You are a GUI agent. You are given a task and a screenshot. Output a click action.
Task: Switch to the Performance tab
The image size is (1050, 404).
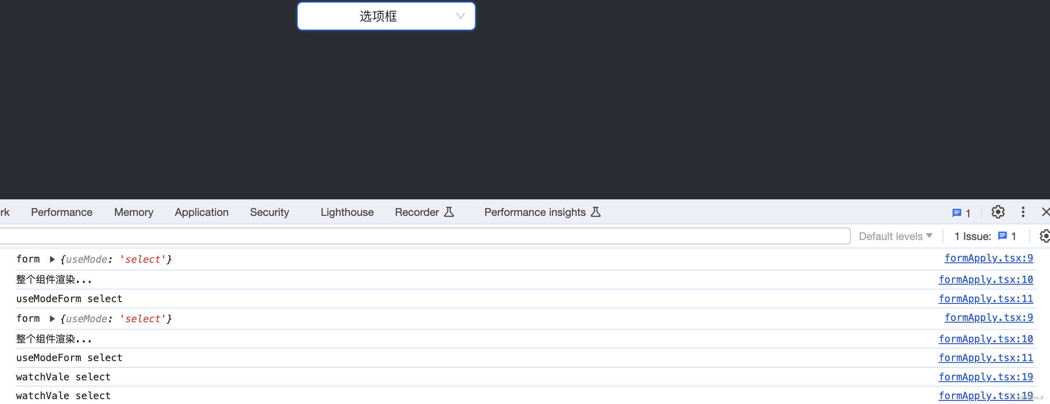62,212
